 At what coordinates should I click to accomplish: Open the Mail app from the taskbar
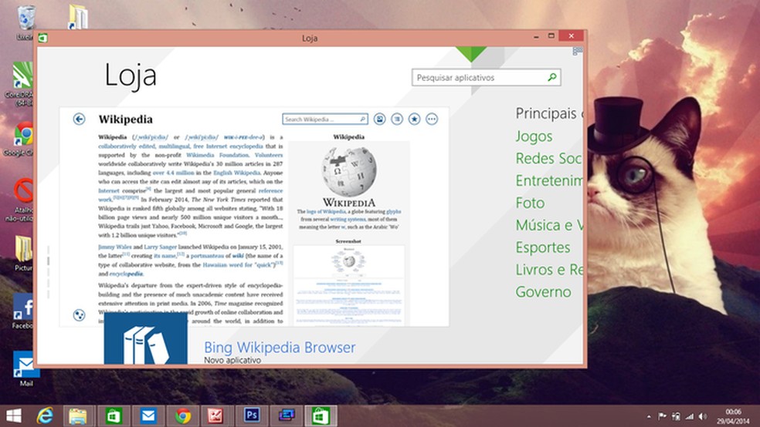click(148, 415)
